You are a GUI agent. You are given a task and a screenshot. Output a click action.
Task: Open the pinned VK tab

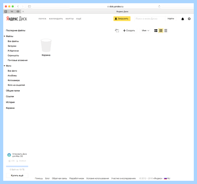[12, 11]
